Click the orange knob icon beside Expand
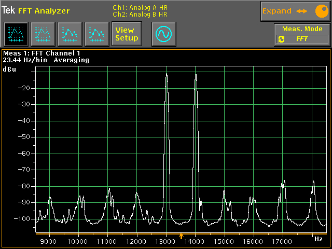 tap(321, 11)
